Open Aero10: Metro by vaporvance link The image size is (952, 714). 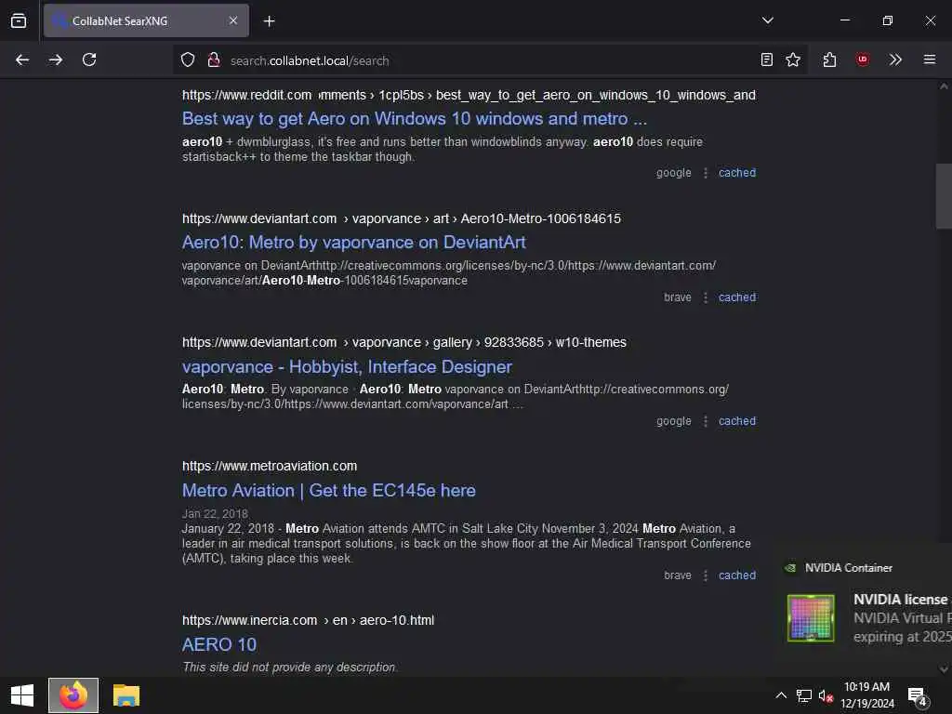pos(353,243)
